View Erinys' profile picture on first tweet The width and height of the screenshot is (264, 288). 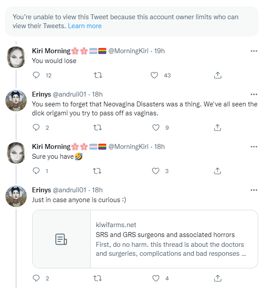click(x=16, y=101)
